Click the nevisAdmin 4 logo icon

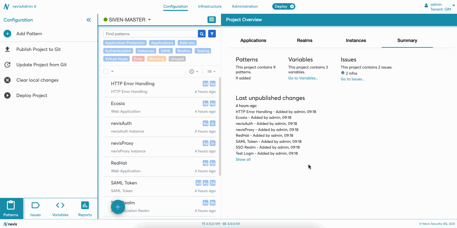tap(6, 7)
